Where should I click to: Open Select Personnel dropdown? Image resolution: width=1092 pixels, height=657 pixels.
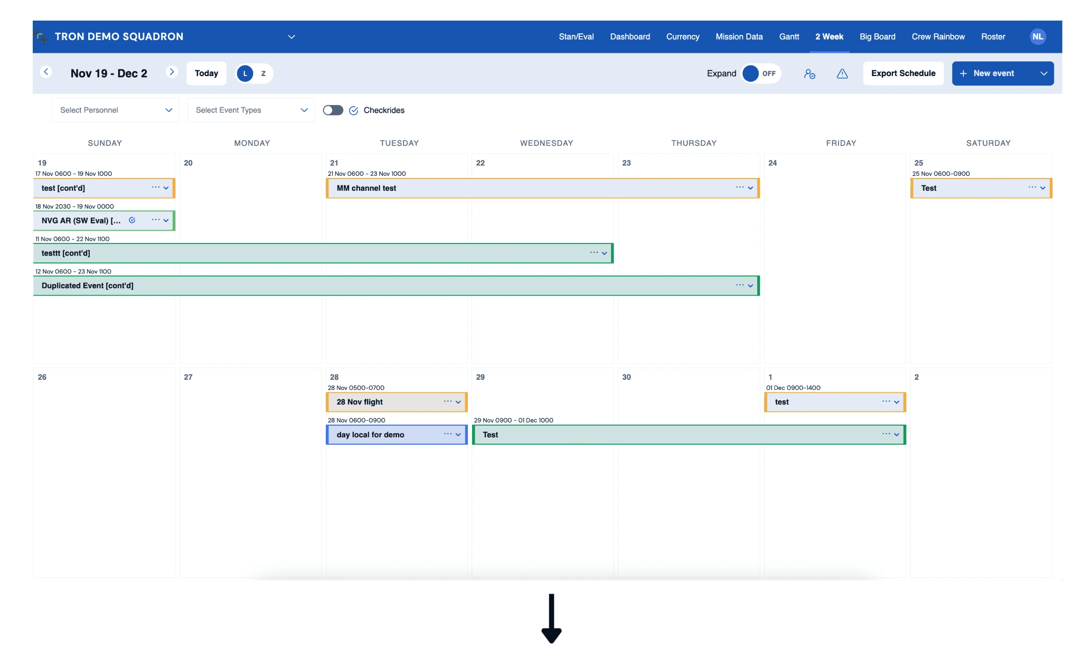[x=116, y=110]
